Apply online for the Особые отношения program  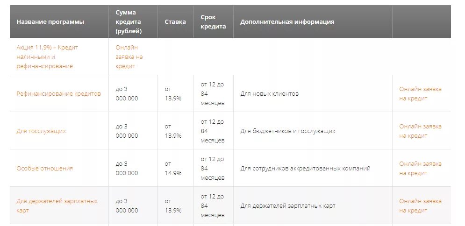420,168
